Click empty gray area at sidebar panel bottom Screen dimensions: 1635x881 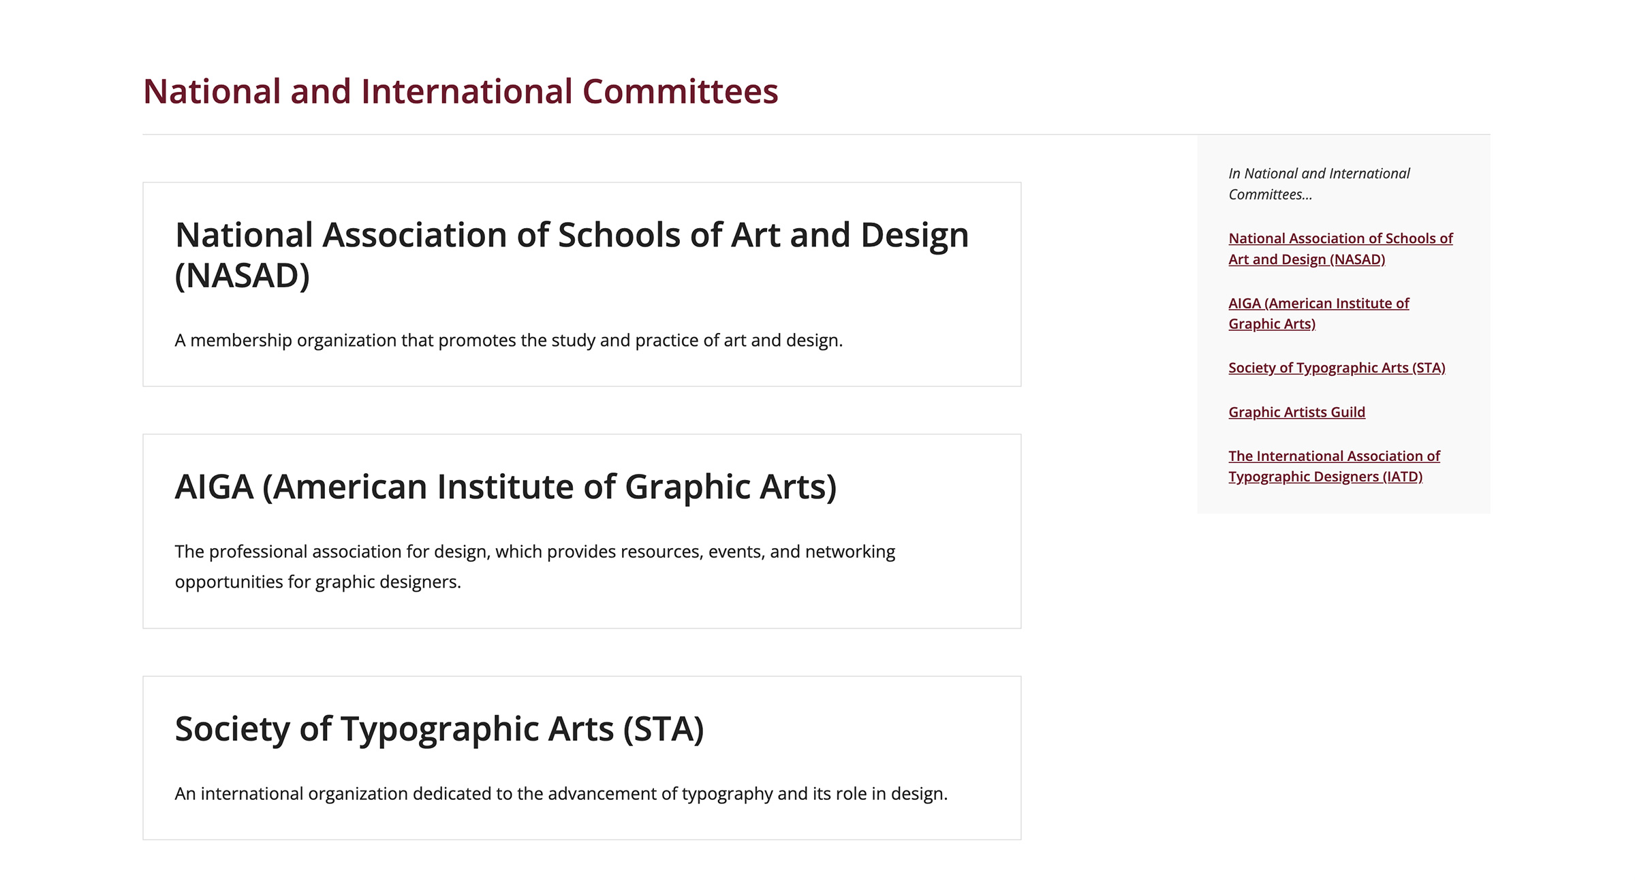pos(1342,500)
